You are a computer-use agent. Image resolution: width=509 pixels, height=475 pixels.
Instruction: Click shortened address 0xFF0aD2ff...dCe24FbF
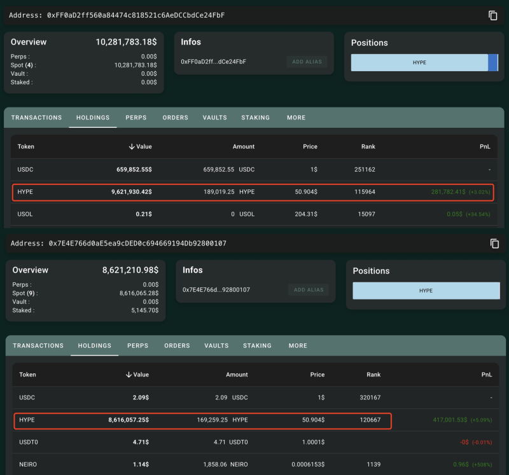[x=214, y=62]
